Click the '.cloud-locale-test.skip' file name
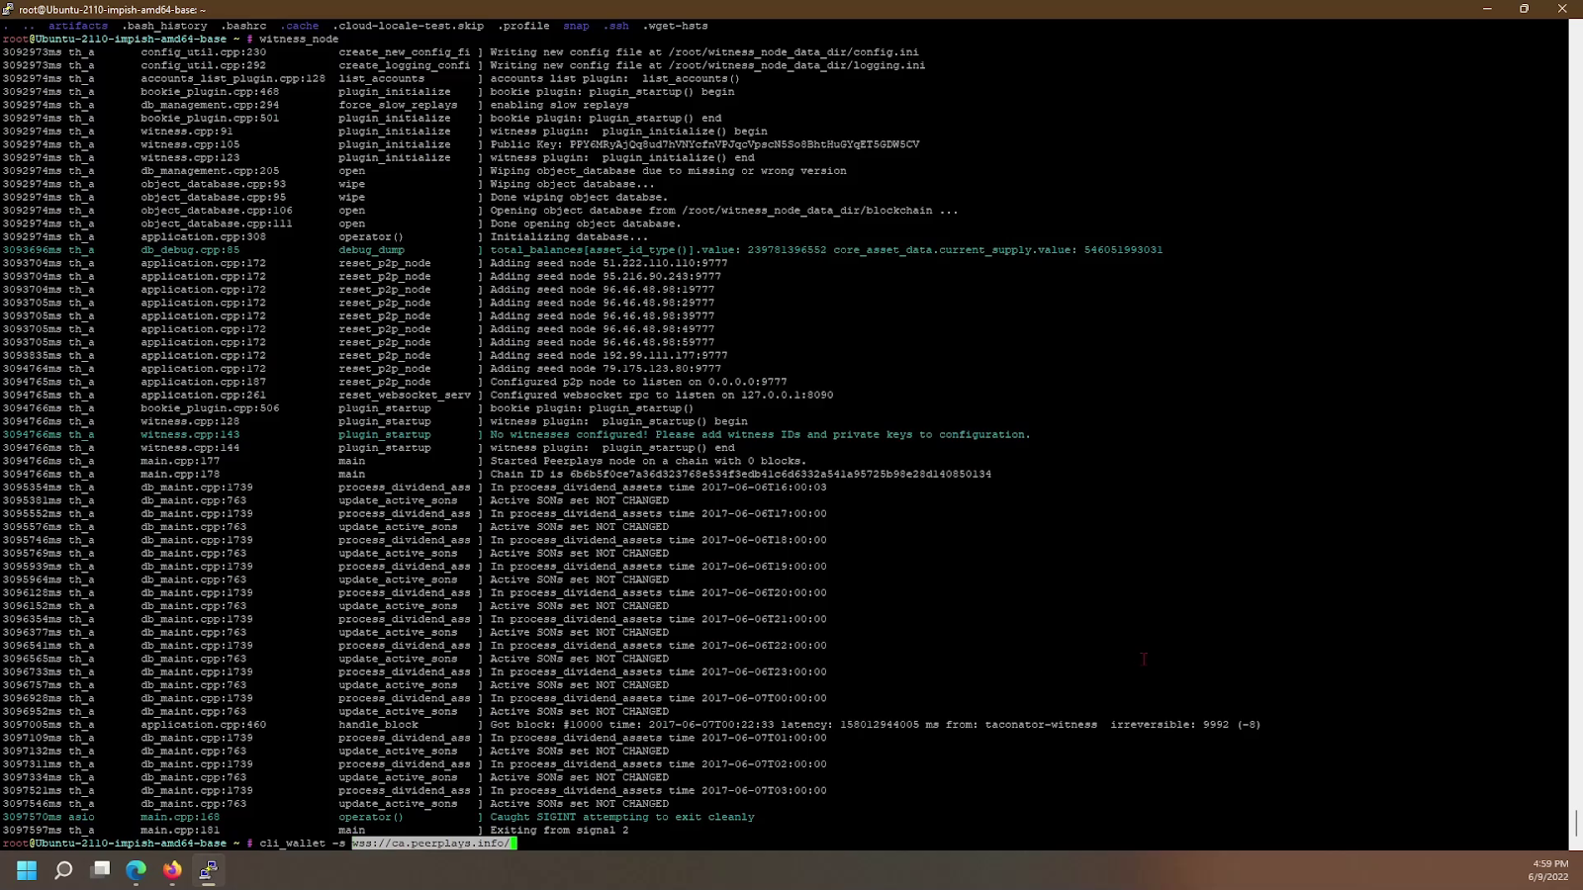 (x=408, y=26)
